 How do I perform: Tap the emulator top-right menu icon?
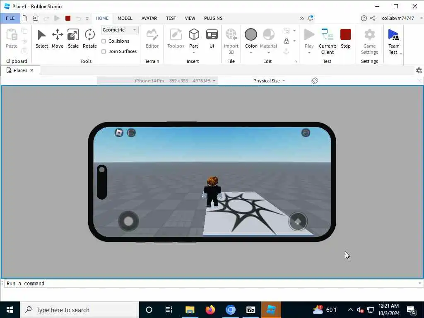306,132
